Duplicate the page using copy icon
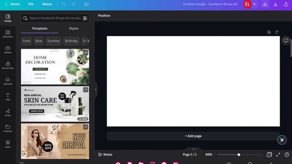Viewport: 292px width, 164px height. click(x=269, y=32)
